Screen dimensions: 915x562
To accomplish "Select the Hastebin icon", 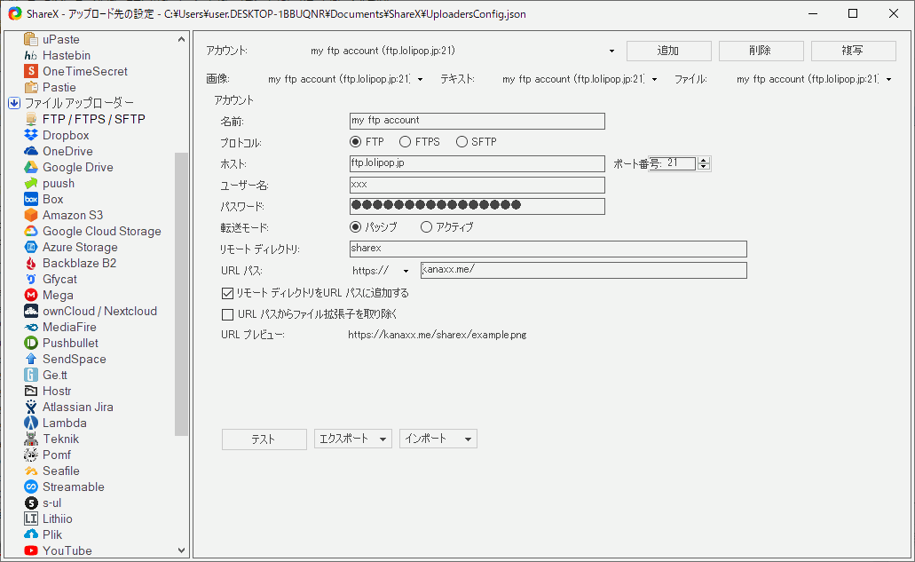I will (x=31, y=55).
